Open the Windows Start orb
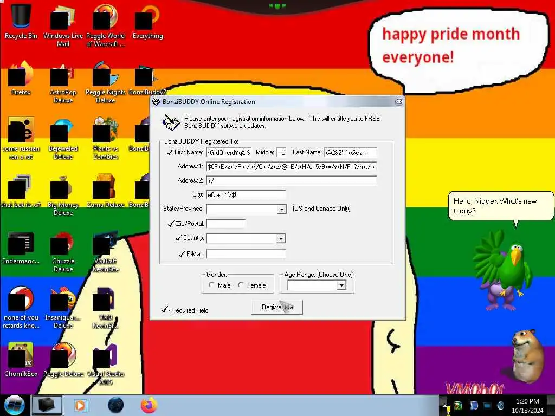Viewport: 555px width, 416px height. (x=15, y=405)
